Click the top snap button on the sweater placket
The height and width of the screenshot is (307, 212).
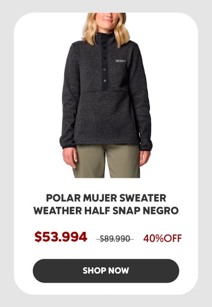(x=105, y=48)
